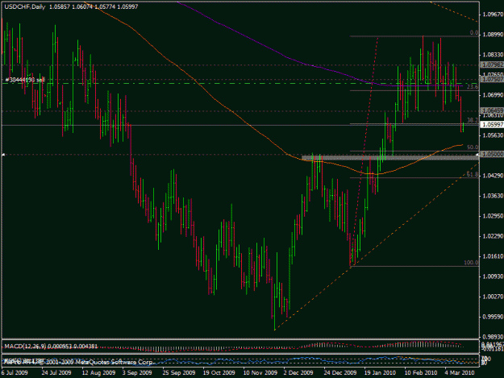Click the highlighted 1.07507 price tag

[492, 79]
